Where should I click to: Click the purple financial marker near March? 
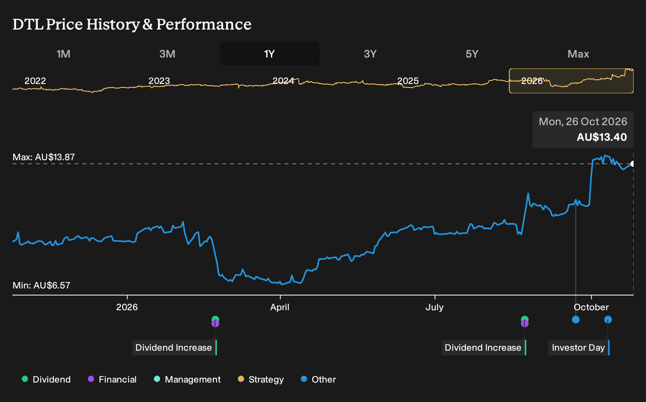pos(215,324)
